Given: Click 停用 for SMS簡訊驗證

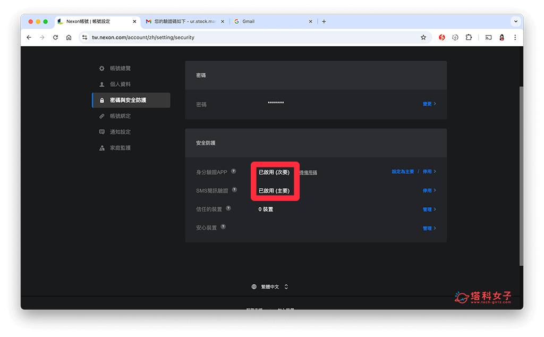Looking at the screenshot, I should (429, 190).
